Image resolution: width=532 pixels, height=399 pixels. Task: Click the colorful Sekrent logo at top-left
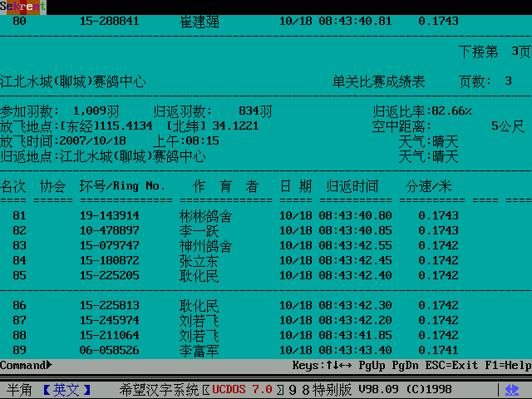click(22, 7)
